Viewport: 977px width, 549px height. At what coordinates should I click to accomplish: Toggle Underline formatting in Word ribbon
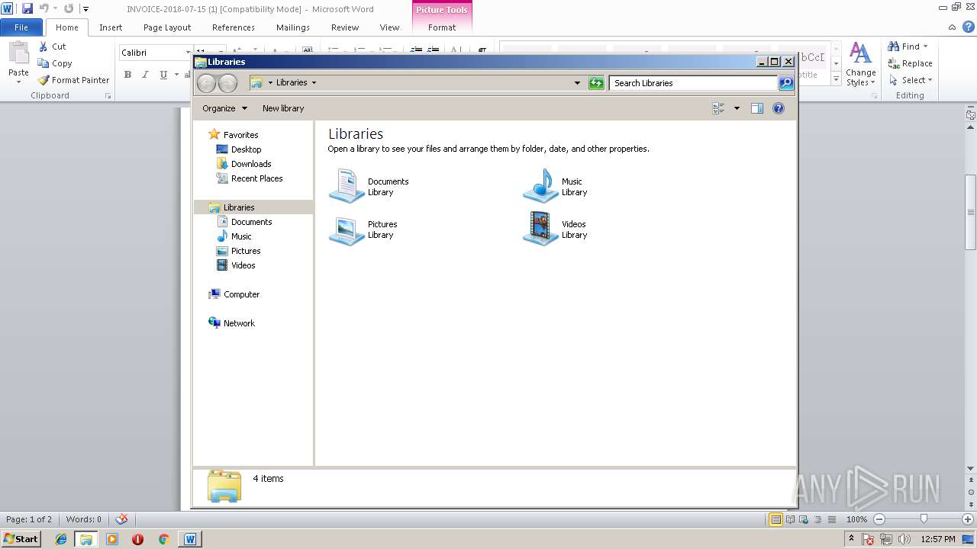click(x=163, y=75)
